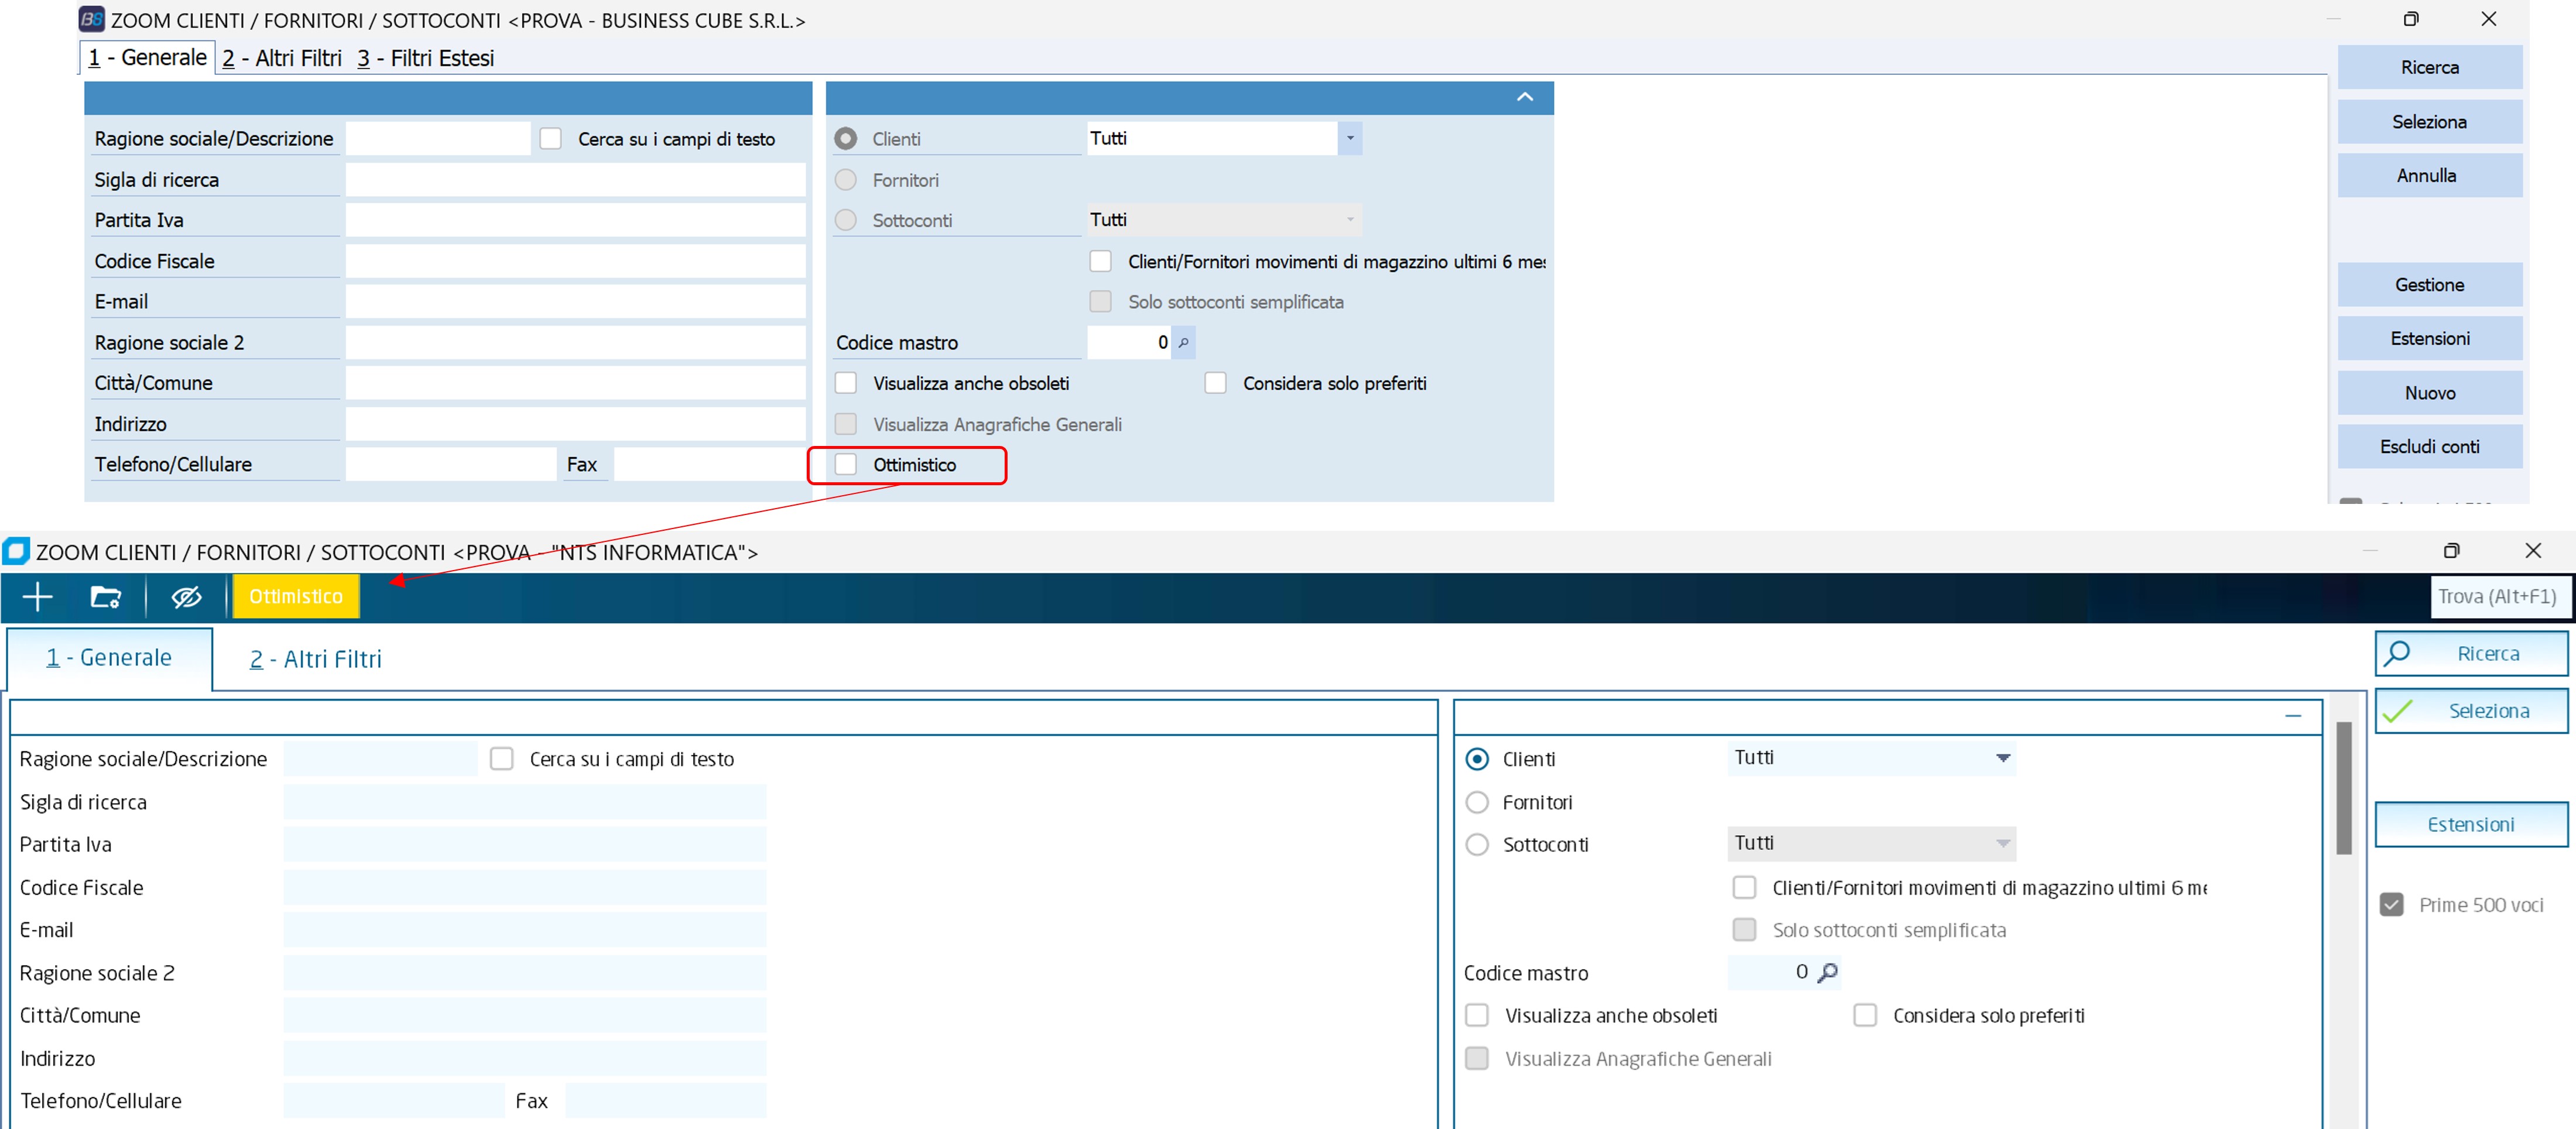
Task: Collapse upper filter panel with chevron arrow
Action: (x=1524, y=97)
